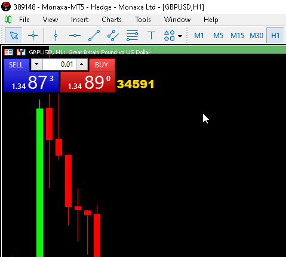Insert a text label tool
This screenshot has width=286, height=257.
pos(151,36)
